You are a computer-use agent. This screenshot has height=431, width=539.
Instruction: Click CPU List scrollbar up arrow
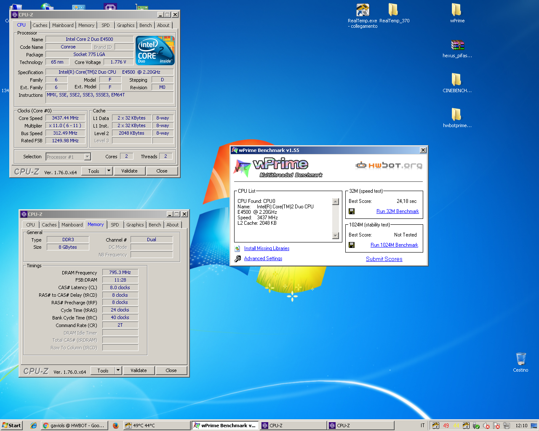coord(336,202)
